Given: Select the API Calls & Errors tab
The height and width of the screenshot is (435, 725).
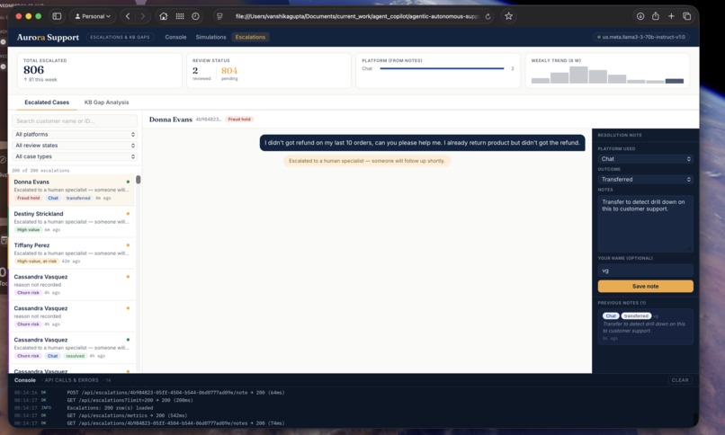Looking at the screenshot, I should (72, 380).
